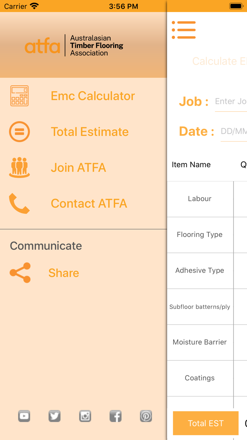Screen dimensions: 247x440
Task: Tap the Share icon under Communicate
Action: [x=19, y=273]
